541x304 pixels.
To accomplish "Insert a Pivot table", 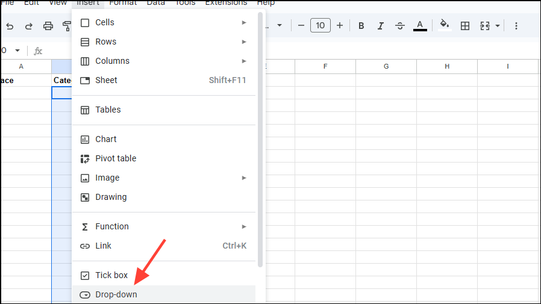I will [x=164, y=158].
